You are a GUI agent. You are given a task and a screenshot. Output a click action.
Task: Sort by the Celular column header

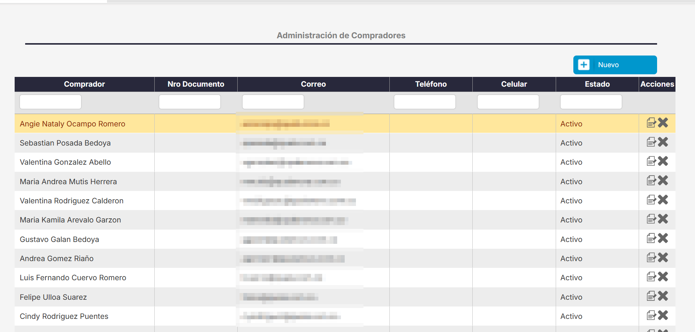(x=514, y=84)
